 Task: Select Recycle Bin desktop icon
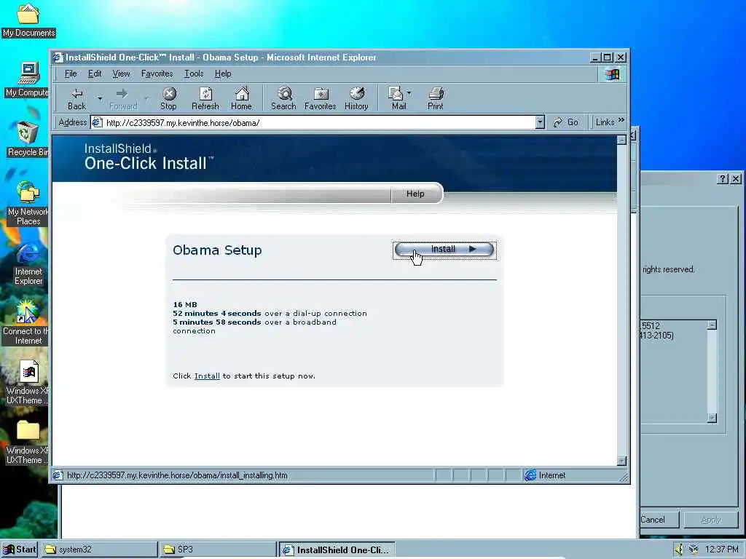(x=28, y=139)
